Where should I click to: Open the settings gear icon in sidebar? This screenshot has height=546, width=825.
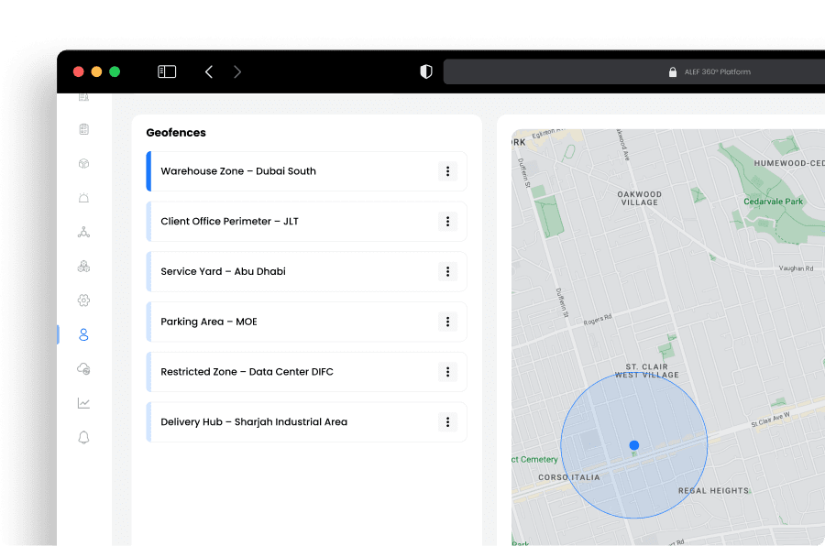pyautogui.click(x=83, y=300)
